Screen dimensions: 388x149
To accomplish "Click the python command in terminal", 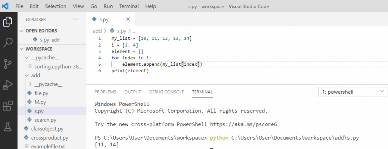I will [x=219, y=138].
